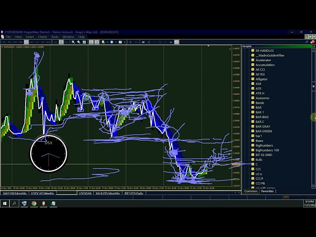Open the Charts menu

[42, 37]
